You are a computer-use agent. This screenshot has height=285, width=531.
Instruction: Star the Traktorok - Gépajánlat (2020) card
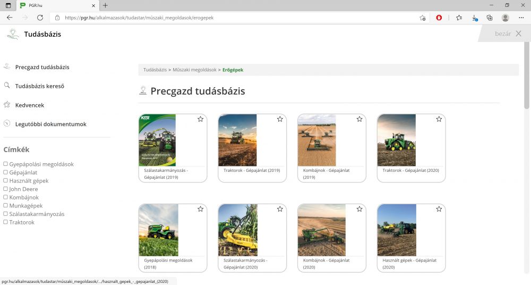[439, 119]
